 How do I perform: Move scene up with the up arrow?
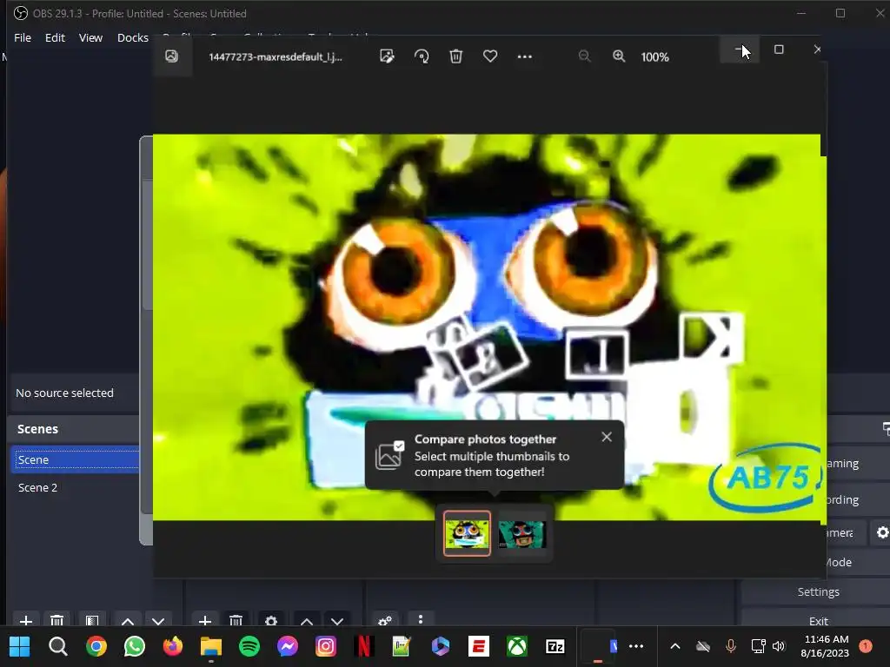tap(128, 620)
